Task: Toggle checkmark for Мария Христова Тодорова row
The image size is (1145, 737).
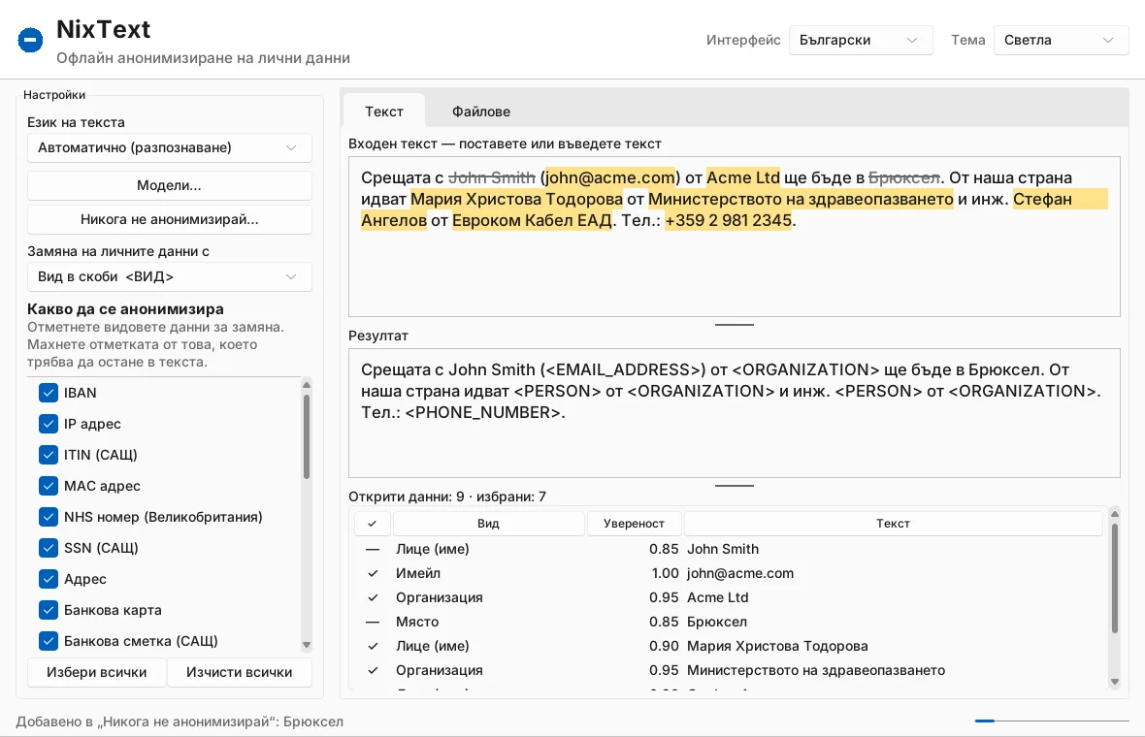Action: click(373, 646)
